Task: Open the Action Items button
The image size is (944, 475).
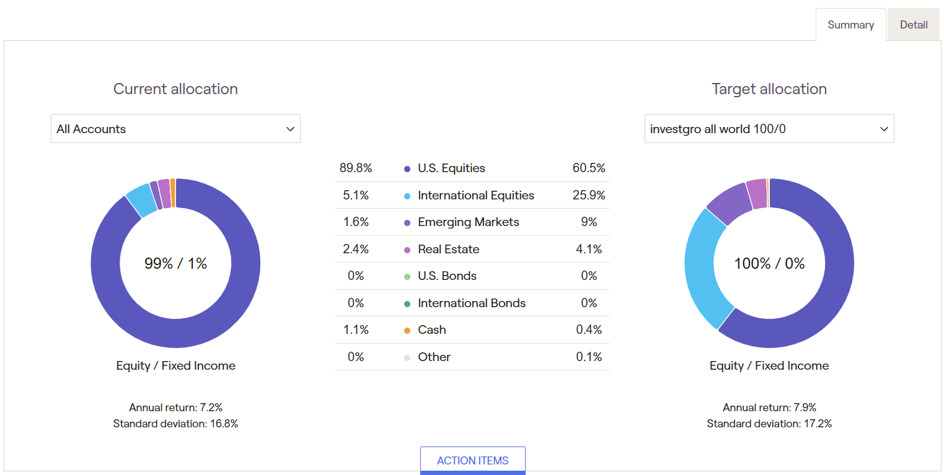Action: tap(473, 461)
